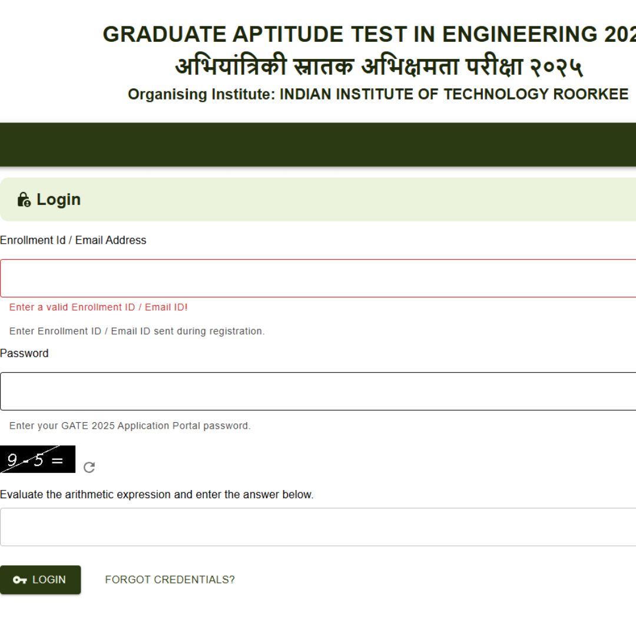Click the "Enrollment Id / Email Address" label
The height and width of the screenshot is (636, 636).
(73, 240)
